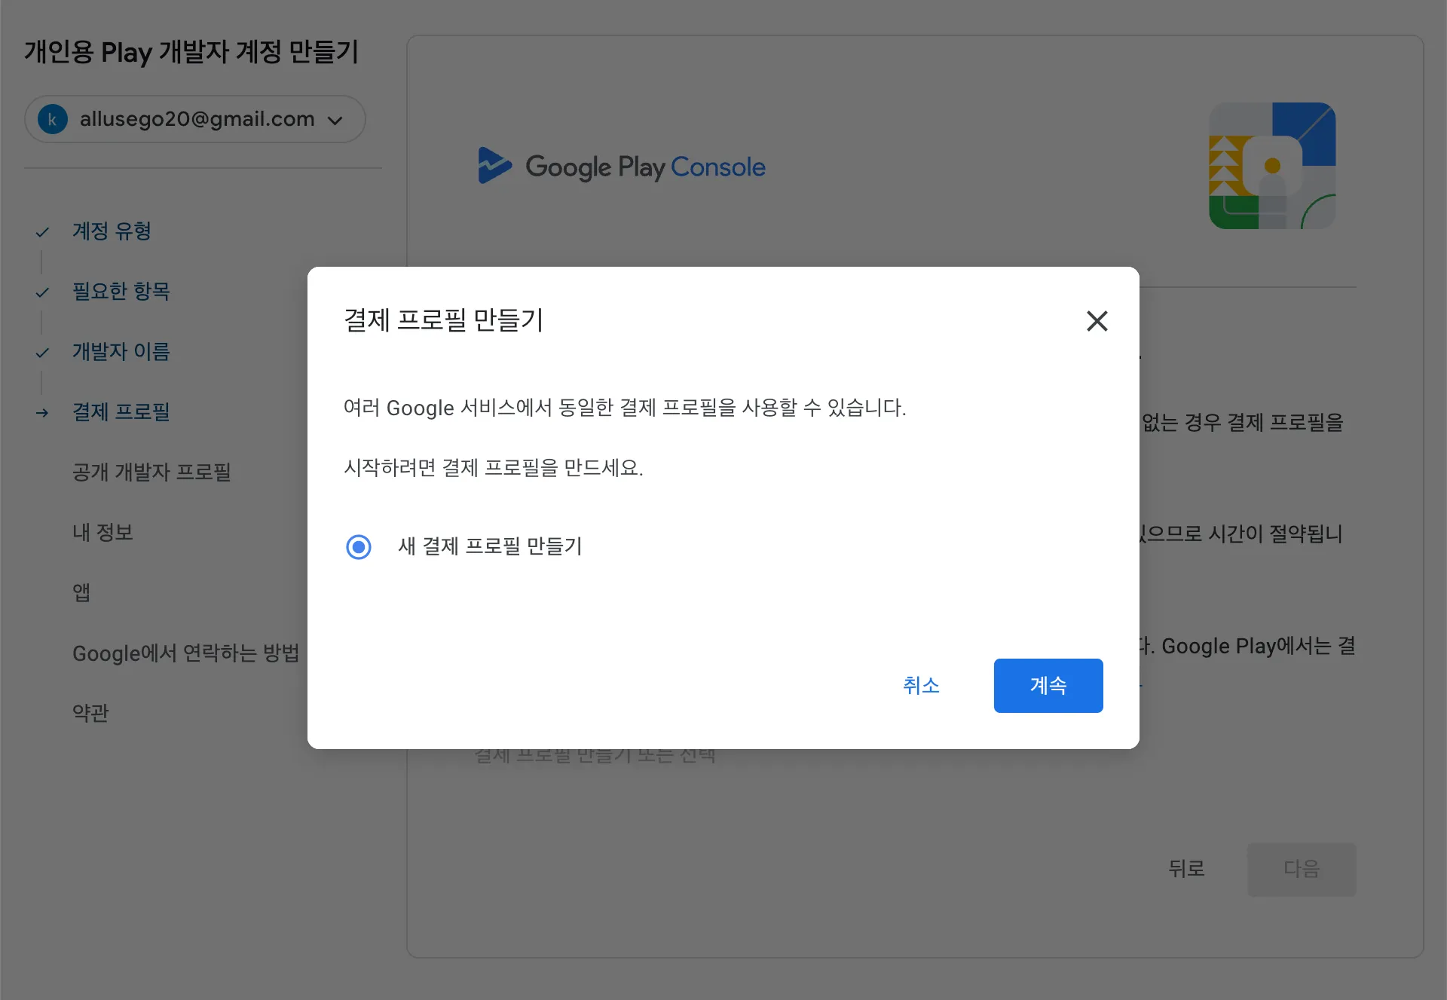
Task: Click checkmark icon next to 계정 유형
Action: pyautogui.click(x=42, y=232)
